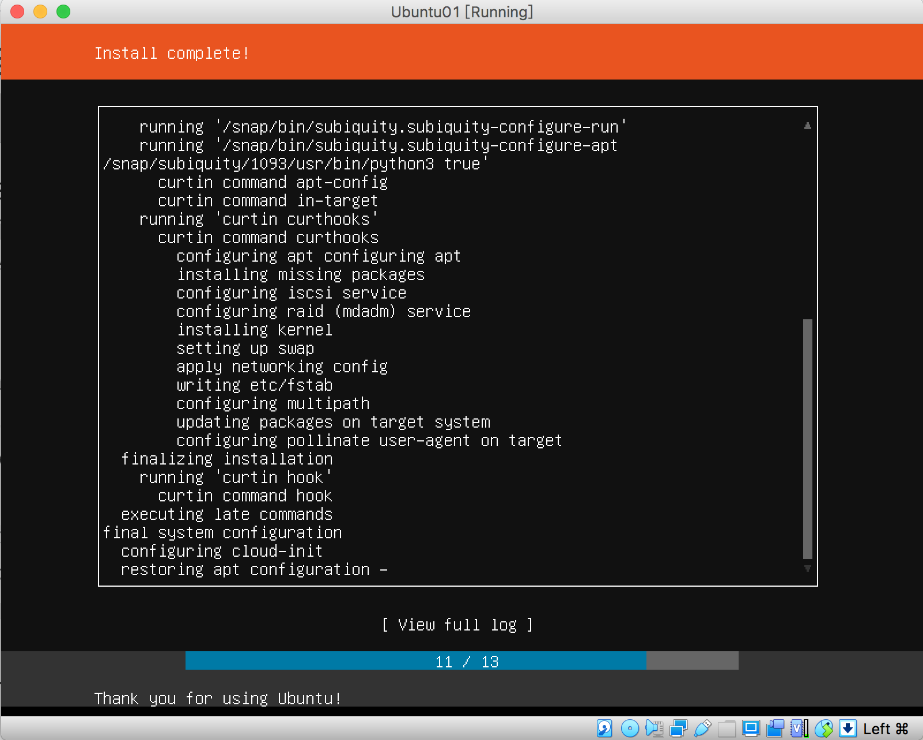923x740 pixels.
Task: Click the "running 'curtin hook'" log line
Action: click(x=236, y=477)
